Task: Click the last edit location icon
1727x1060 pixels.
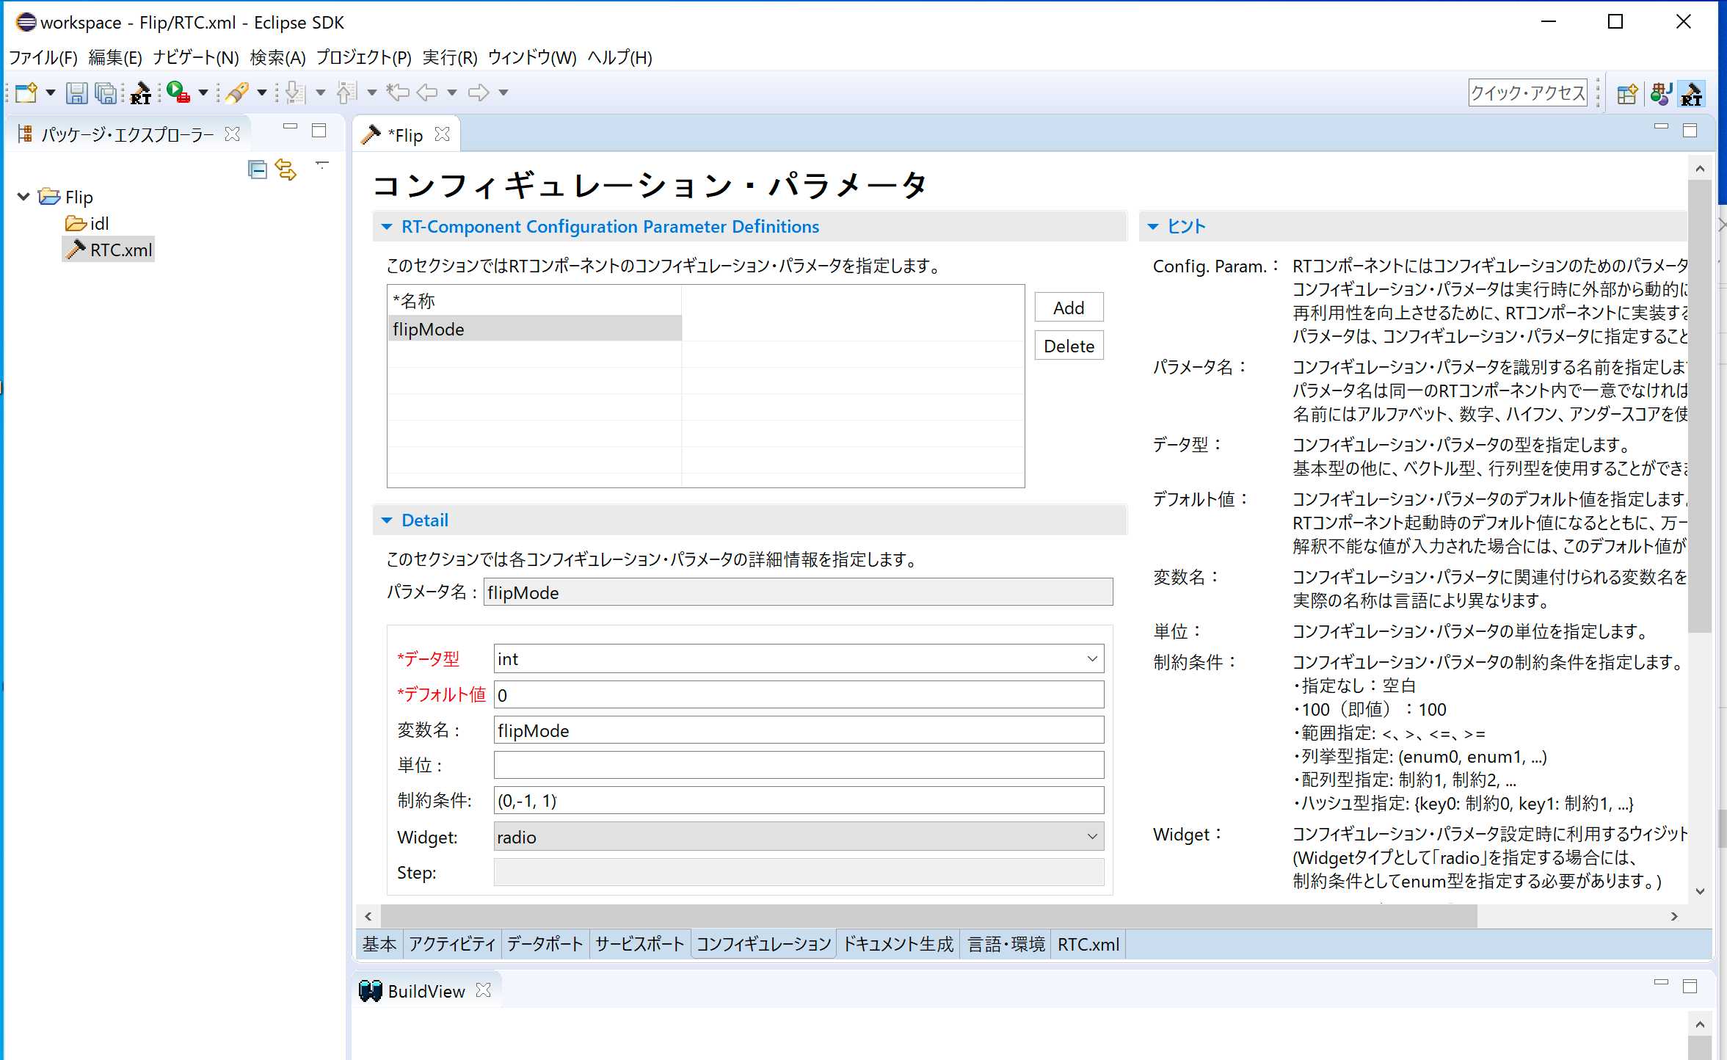Action: (x=398, y=92)
